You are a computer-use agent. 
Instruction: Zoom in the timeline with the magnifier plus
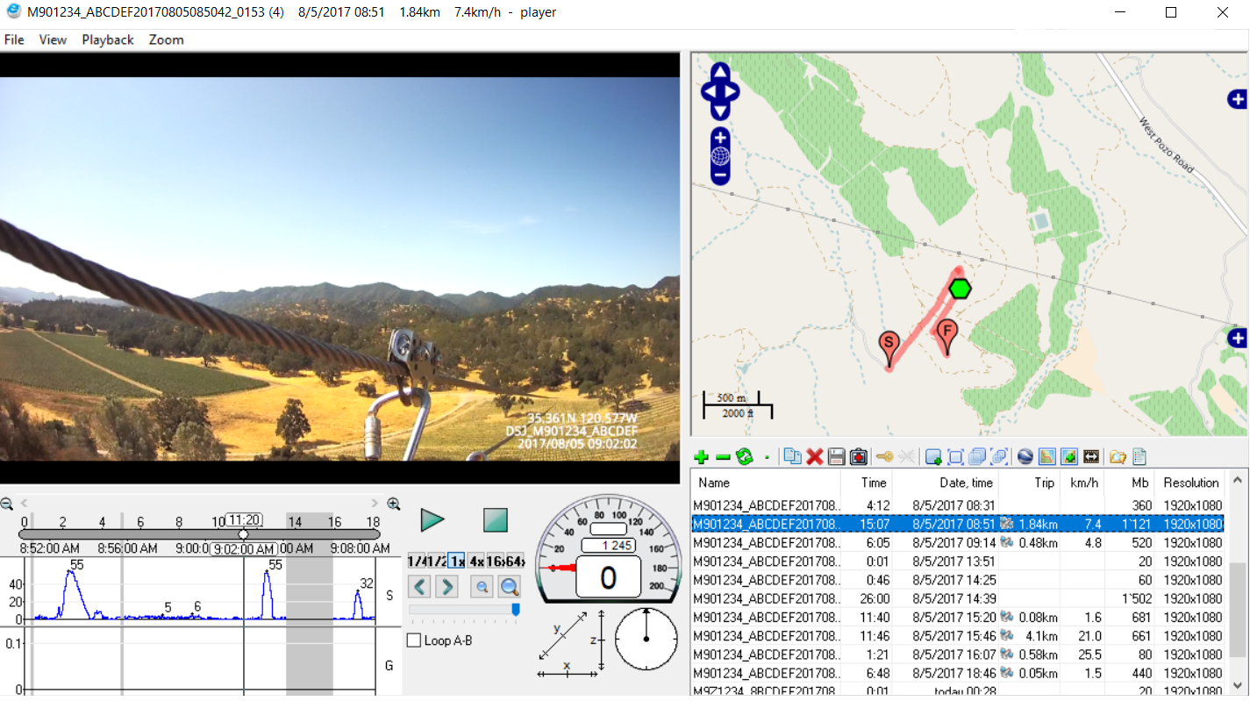click(394, 504)
